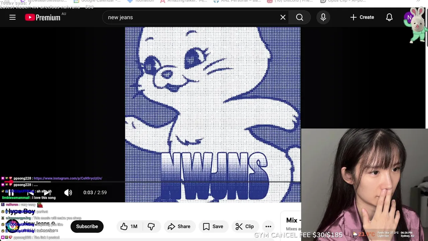Screen dimensions: 428x241
Task: Mute the video volume speaker
Action: [68, 192]
